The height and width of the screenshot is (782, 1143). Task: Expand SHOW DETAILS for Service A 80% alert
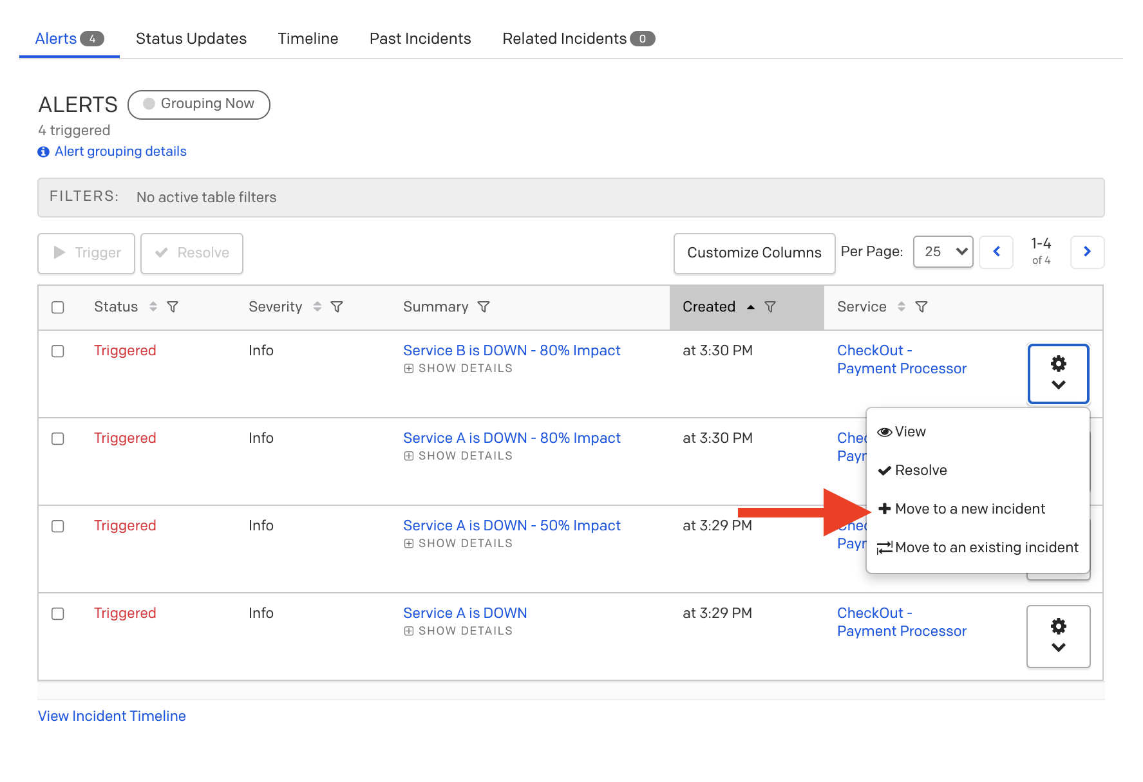pos(458,456)
